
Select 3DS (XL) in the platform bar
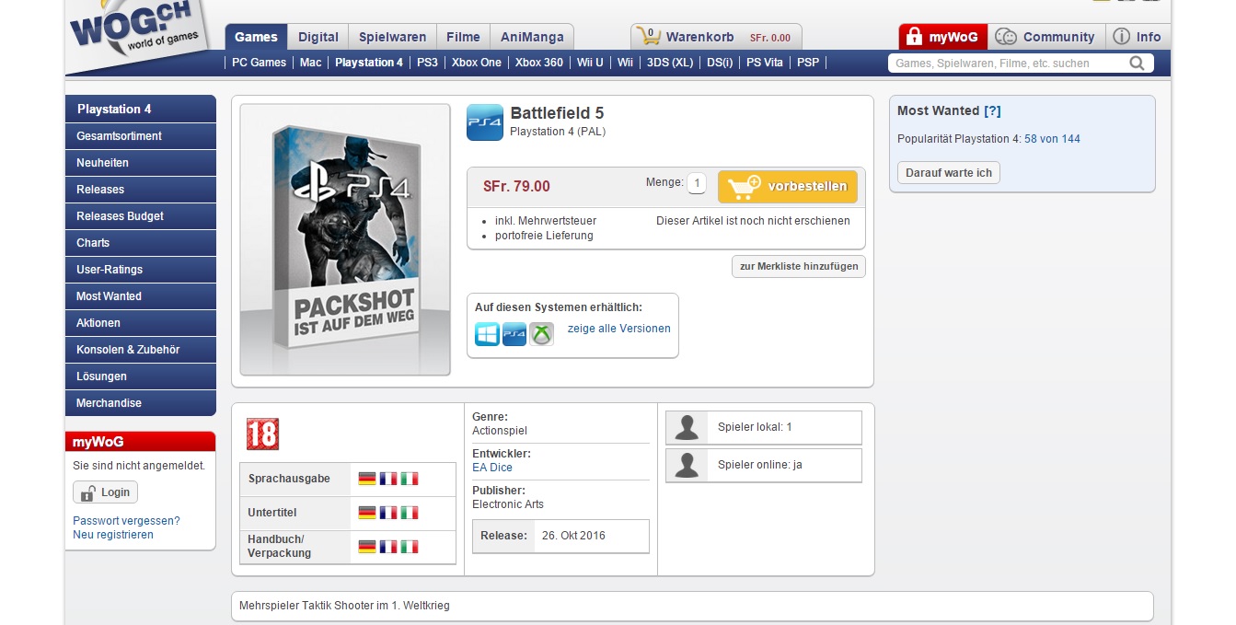[x=670, y=63]
